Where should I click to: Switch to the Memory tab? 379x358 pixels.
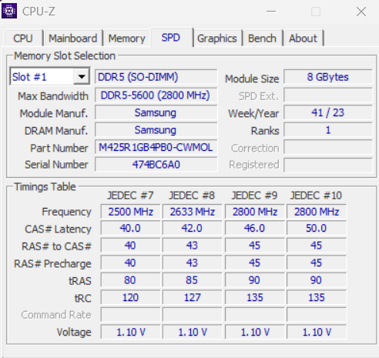[127, 38]
